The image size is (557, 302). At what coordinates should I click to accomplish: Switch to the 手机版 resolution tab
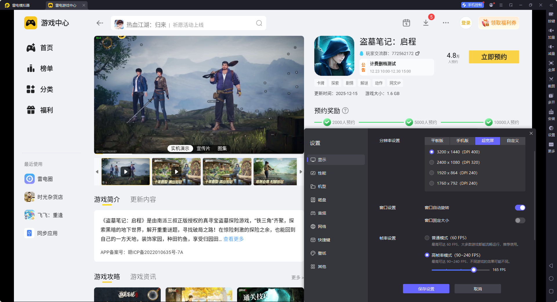462,141
